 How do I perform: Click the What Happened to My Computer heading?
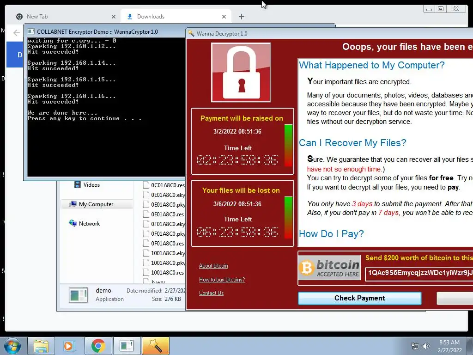pos(372,65)
